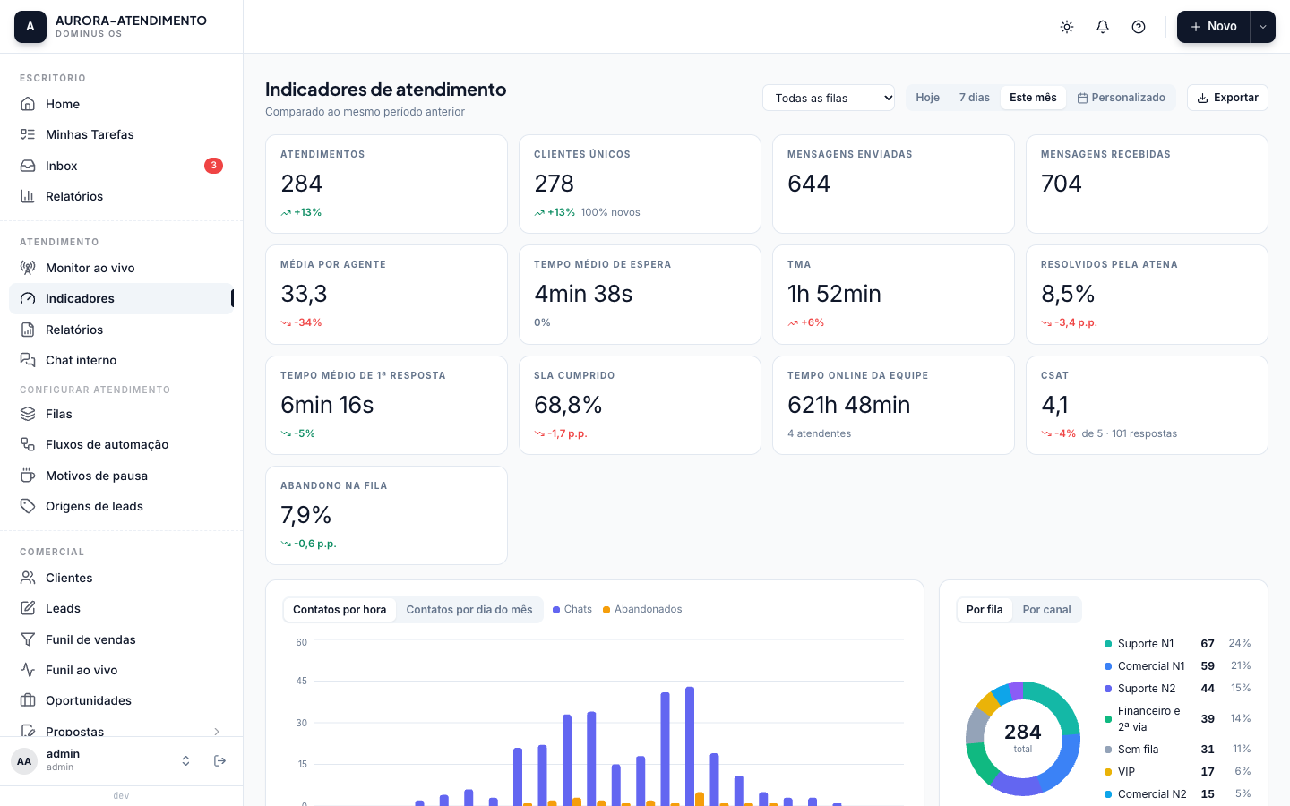Open the help question mark icon
This screenshot has height=806, width=1290.
point(1139,27)
